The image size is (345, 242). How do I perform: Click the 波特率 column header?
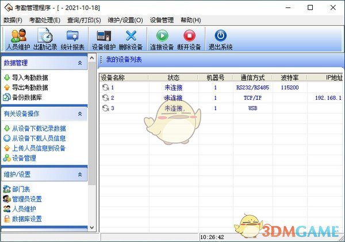pos(290,77)
